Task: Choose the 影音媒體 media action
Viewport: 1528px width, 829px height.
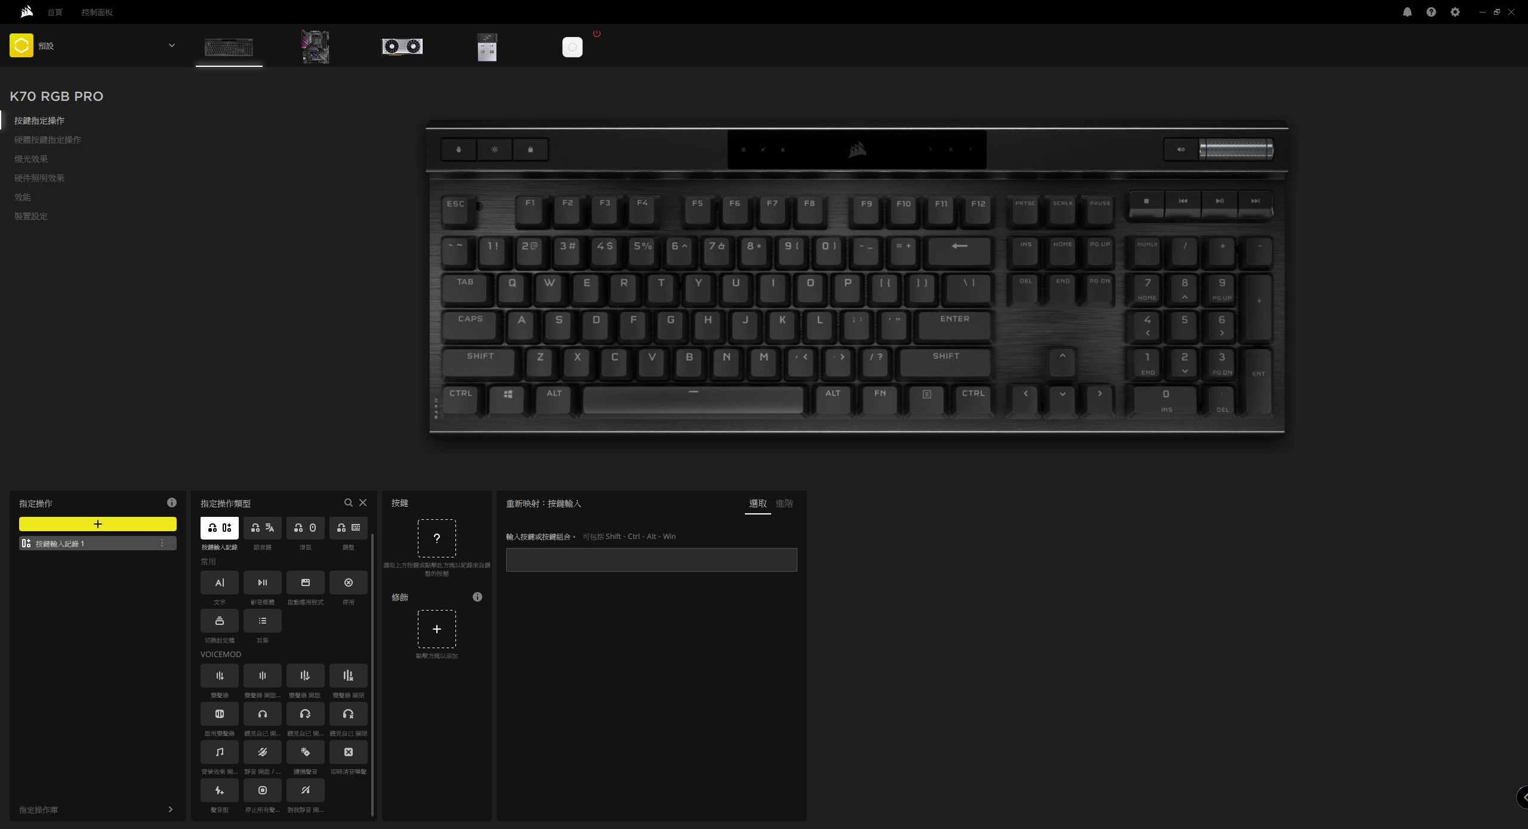Action: pyautogui.click(x=262, y=583)
